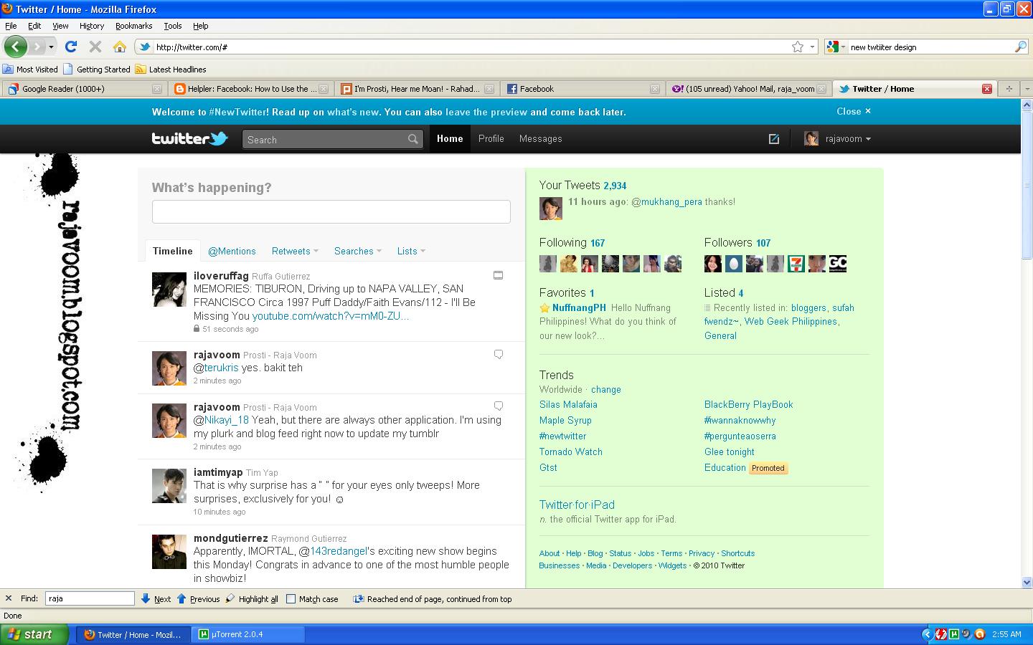
Task: Expand the Retweets dropdown tab
Action: coord(295,251)
